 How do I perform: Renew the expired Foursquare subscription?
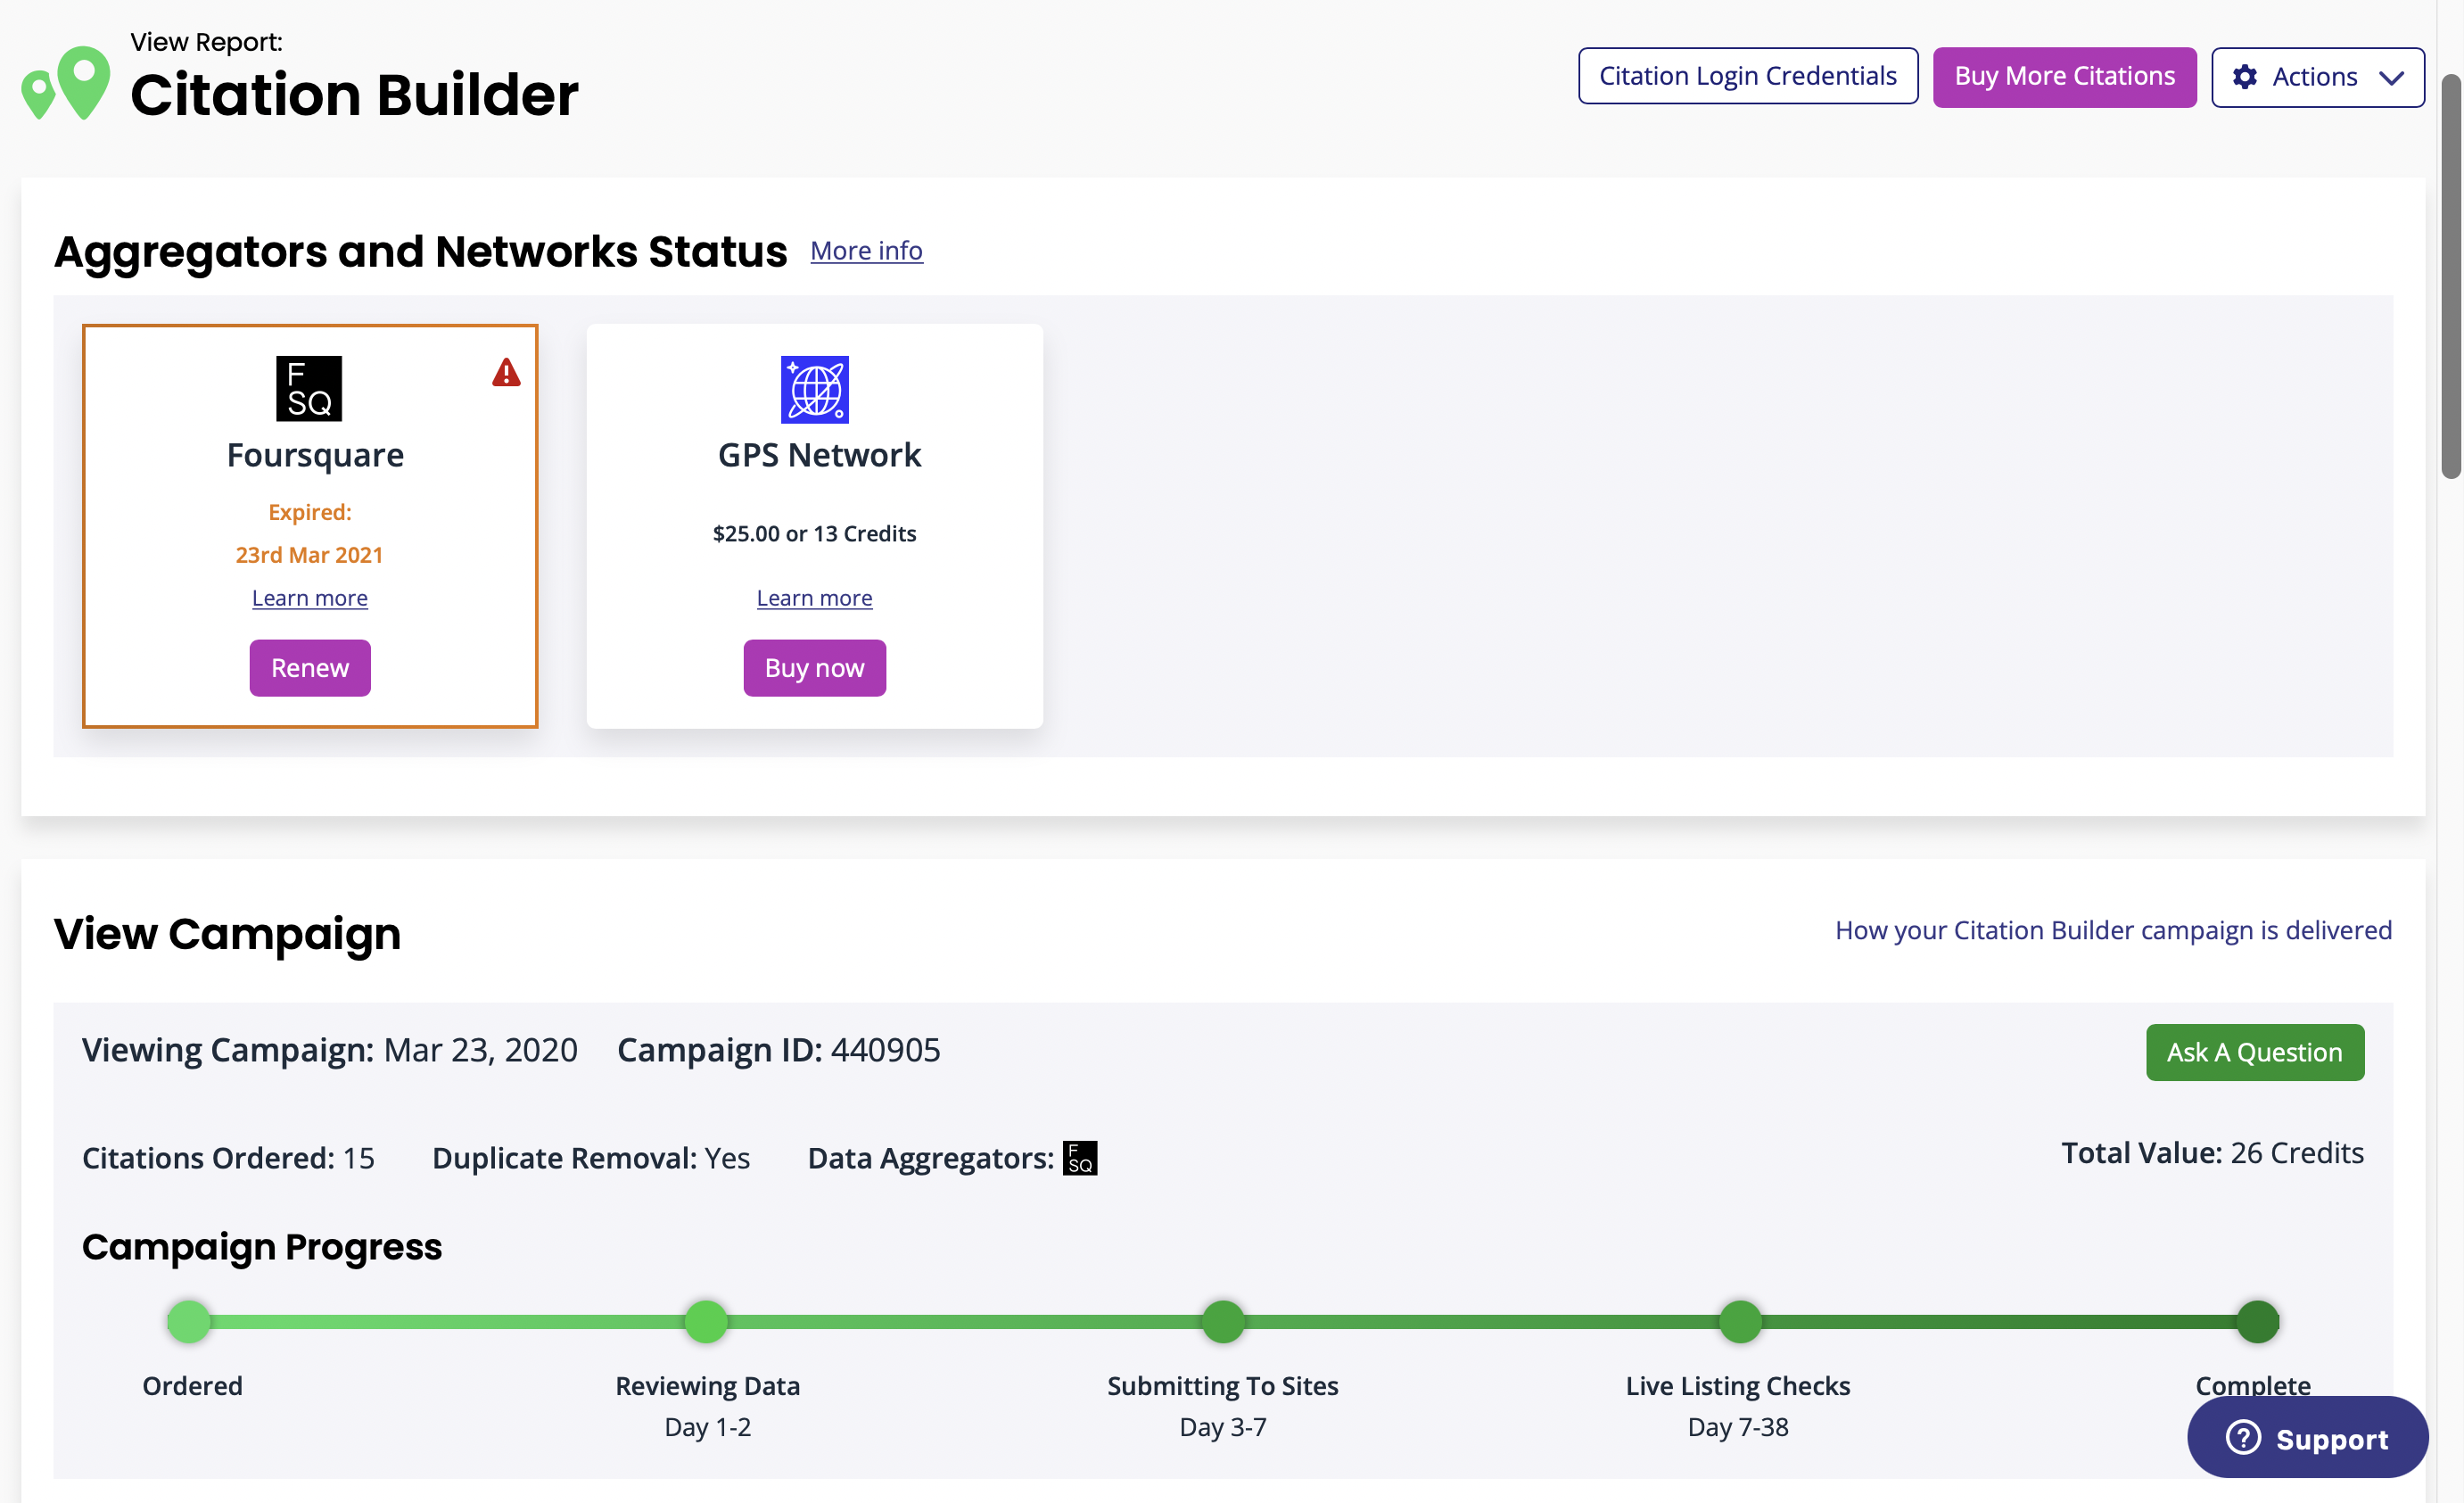(x=309, y=668)
